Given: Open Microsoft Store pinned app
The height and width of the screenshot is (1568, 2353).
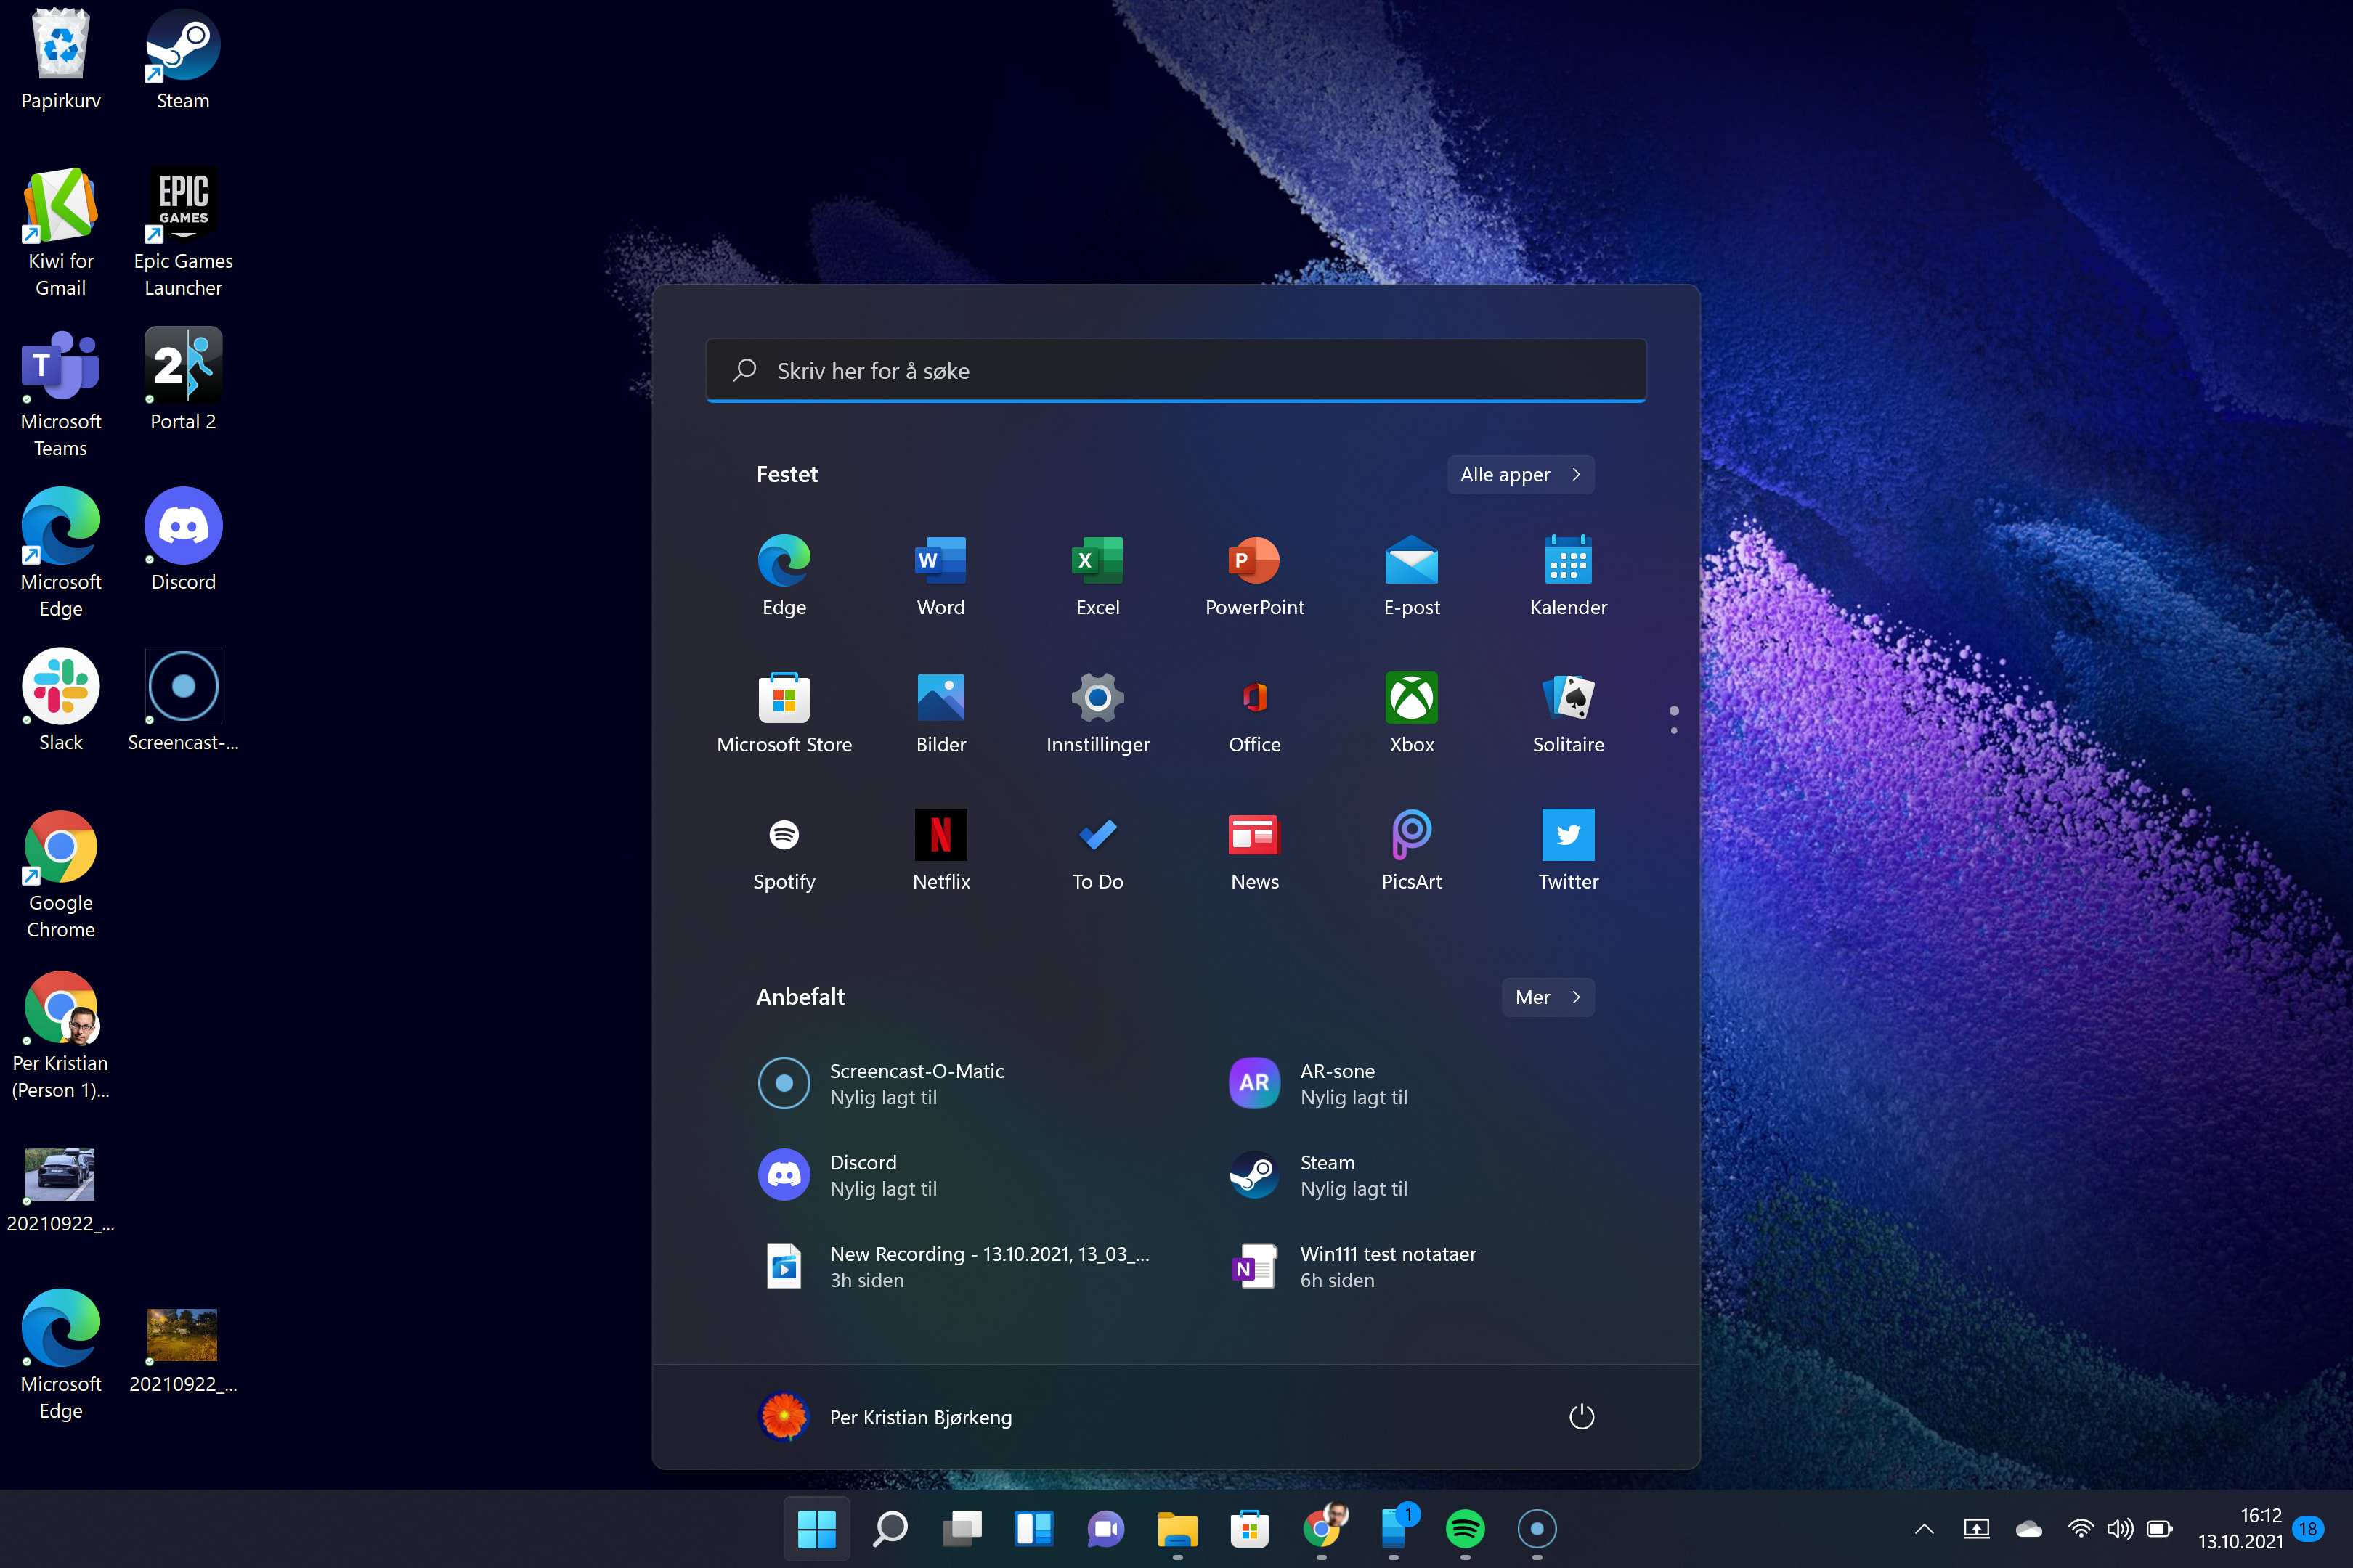Looking at the screenshot, I should click(784, 712).
